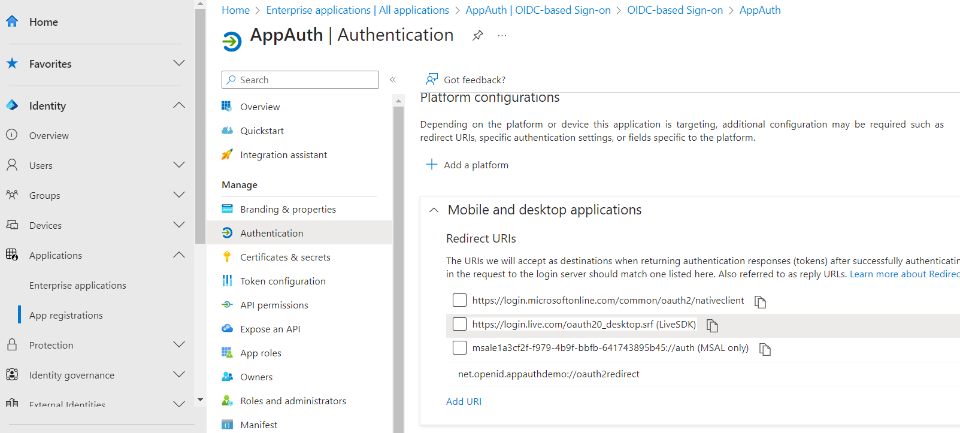Viewport: 960px width, 433px height.
Task: Expand the Identity governance chevron
Action: coord(178,374)
